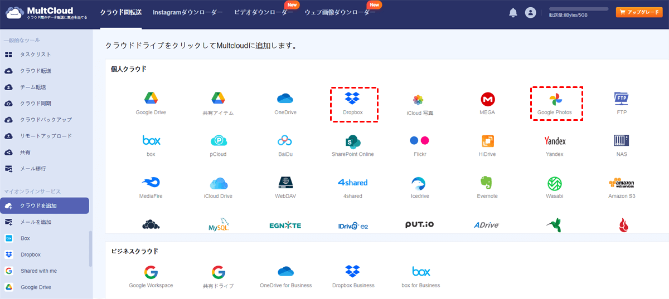Select the box personal cloud
669x299 pixels.
coord(151,145)
